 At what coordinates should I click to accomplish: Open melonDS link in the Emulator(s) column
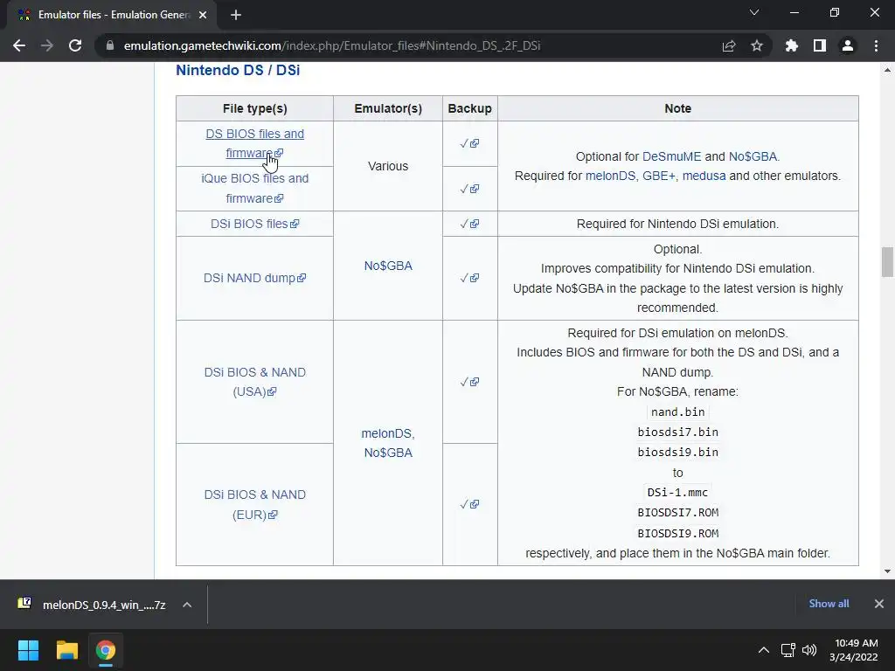[387, 433]
